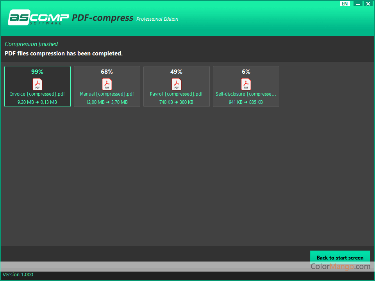375x281 pixels.
Task: Click the Self-disclosure PDF file icon
Action: [246, 84]
